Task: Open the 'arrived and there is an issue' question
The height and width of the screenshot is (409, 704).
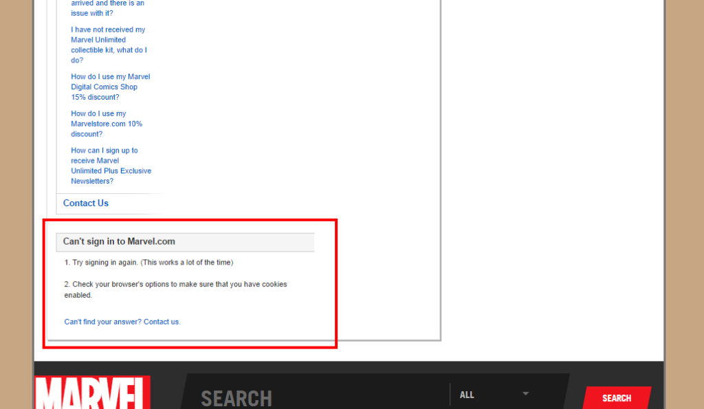Action: 107,8
